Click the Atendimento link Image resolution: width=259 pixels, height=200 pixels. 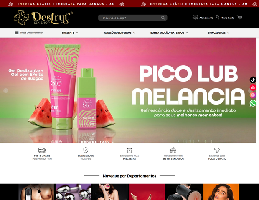pos(206,18)
